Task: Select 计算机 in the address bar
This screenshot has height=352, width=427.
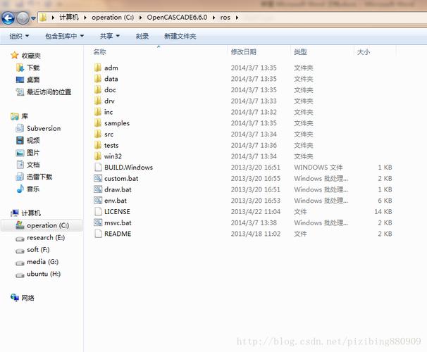Action: (x=69, y=18)
